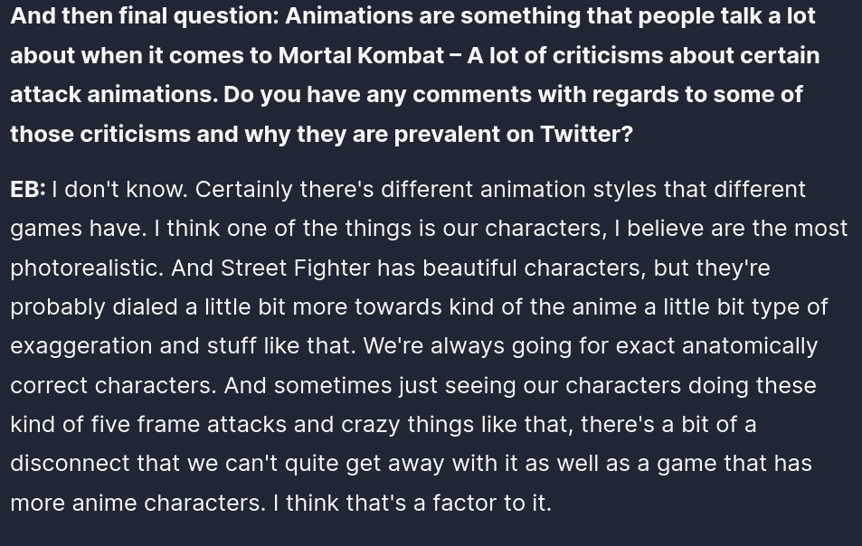Screen dimensions: 862x546
Task: Click the word "anatomically" in the paragraph
Action: (x=750, y=346)
